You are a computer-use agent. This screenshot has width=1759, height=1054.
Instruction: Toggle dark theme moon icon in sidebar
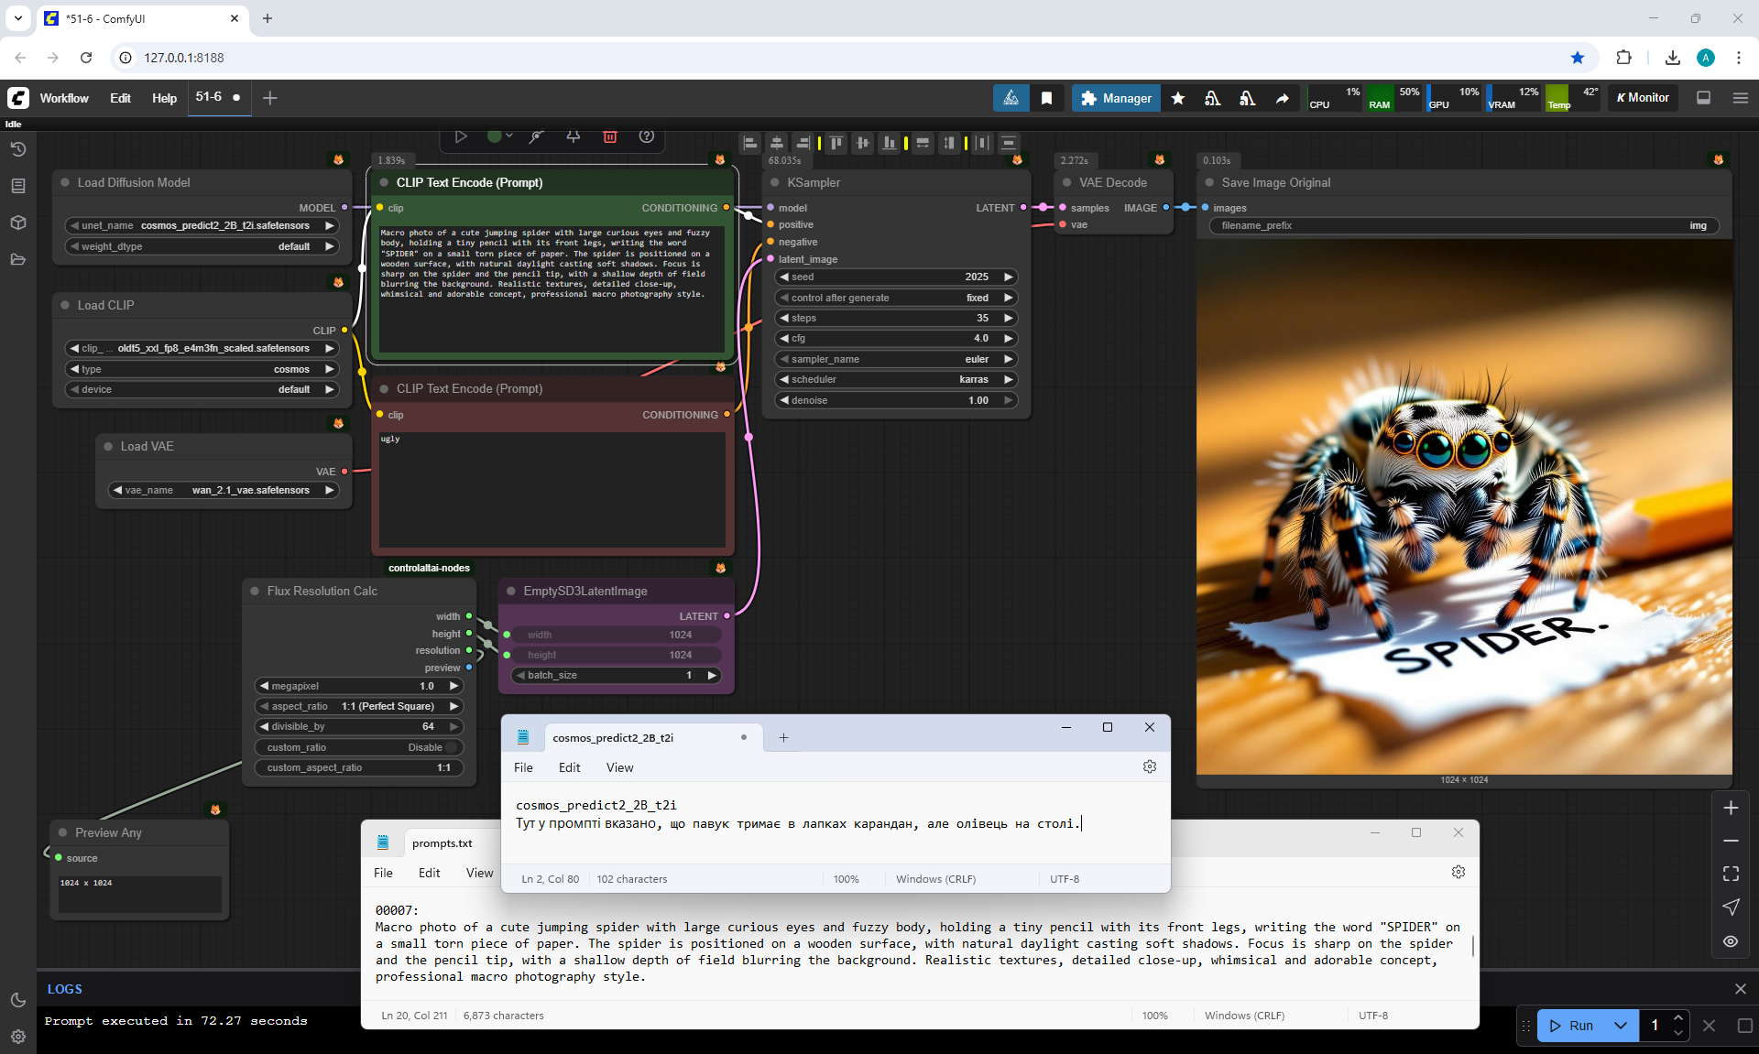coord(17,1000)
